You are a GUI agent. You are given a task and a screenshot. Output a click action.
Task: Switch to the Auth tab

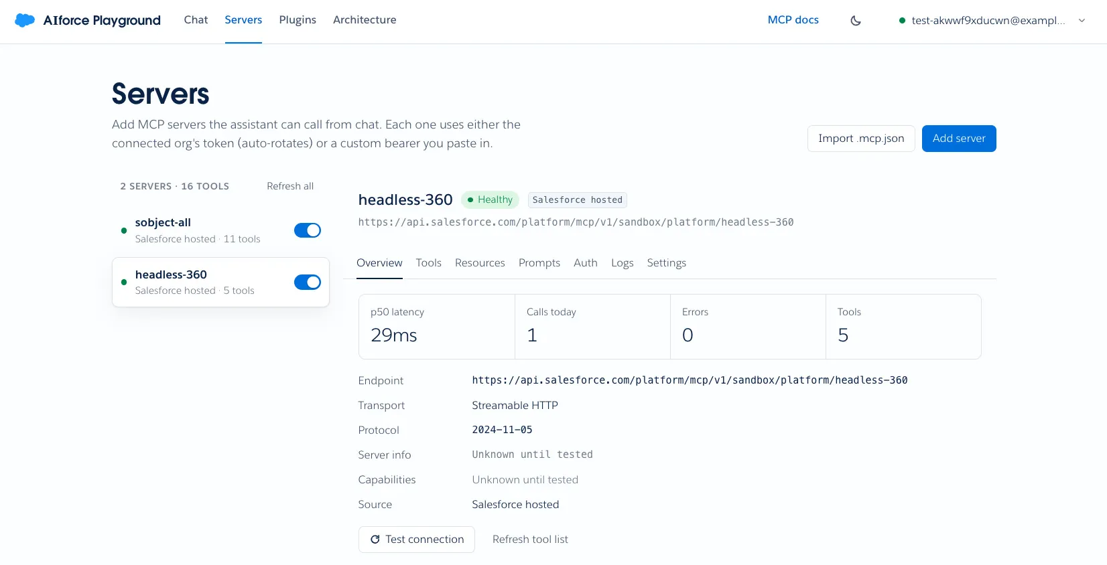[586, 263]
